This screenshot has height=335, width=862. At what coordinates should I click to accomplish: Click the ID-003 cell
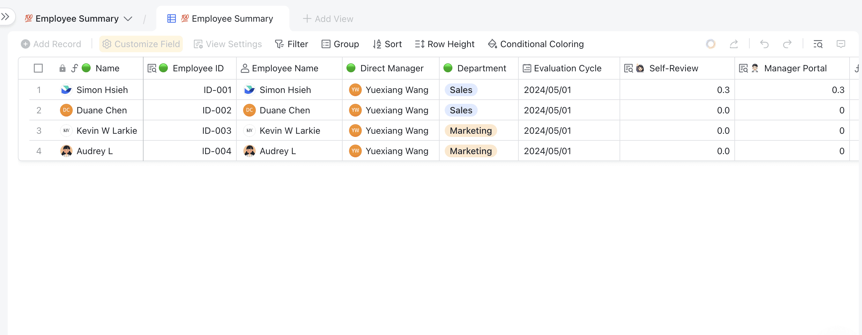pyautogui.click(x=190, y=131)
